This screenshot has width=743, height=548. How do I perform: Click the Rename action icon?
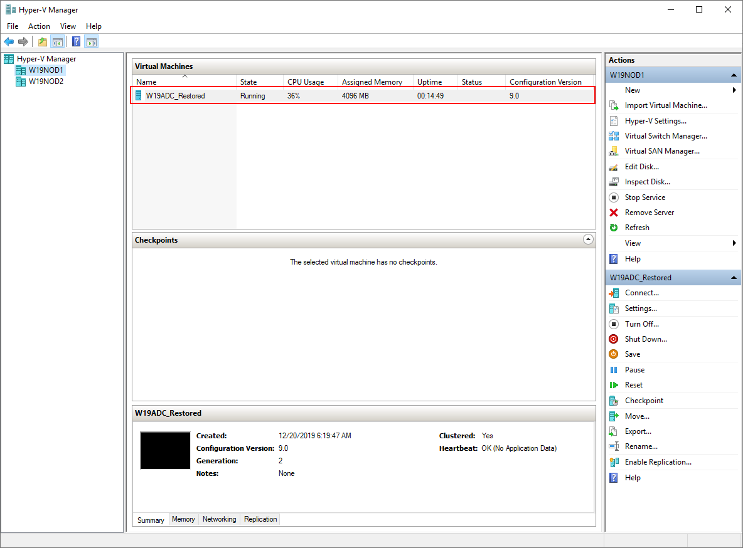pos(614,446)
